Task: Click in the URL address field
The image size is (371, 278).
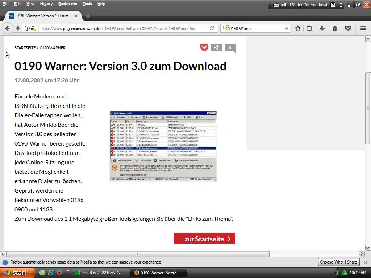Action: 118,28
